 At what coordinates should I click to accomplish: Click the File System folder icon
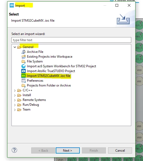click(x=23, y=61)
